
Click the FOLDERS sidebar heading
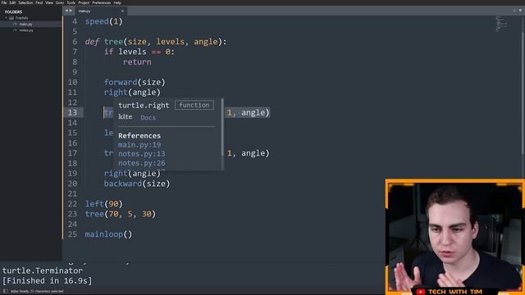[x=13, y=11]
